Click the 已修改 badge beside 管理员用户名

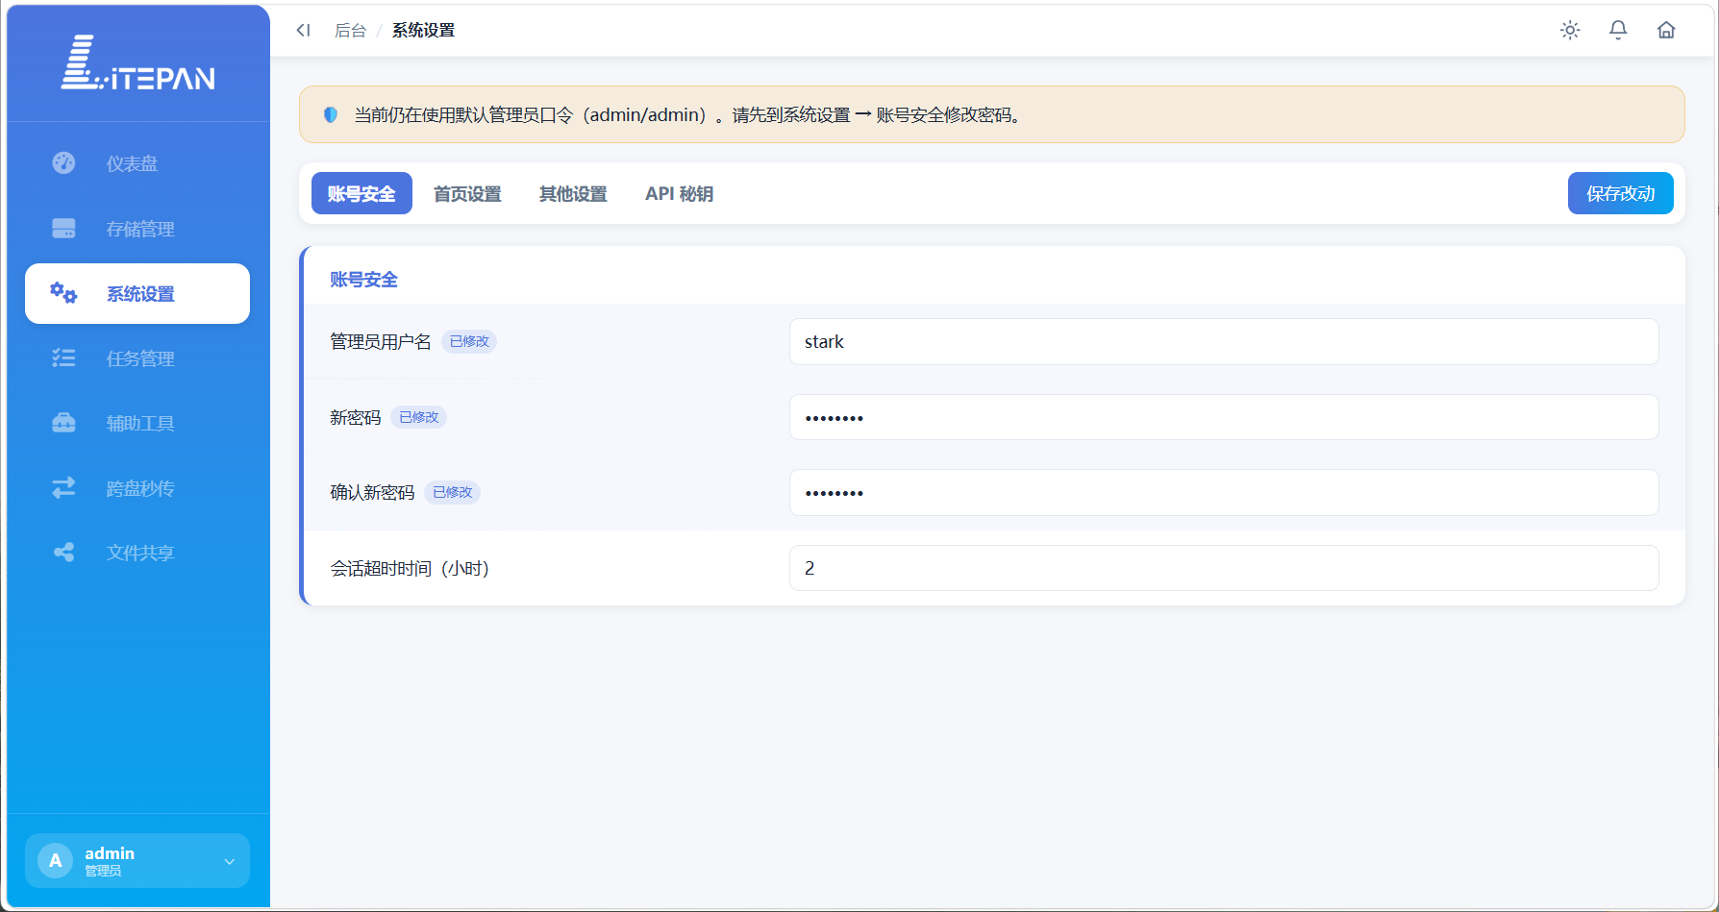pos(469,341)
